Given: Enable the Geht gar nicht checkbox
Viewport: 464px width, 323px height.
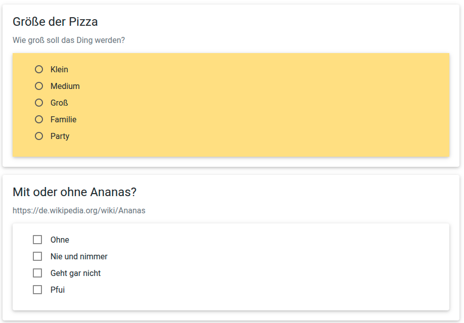Looking at the screenshot, I should click(x=37, y=273).
